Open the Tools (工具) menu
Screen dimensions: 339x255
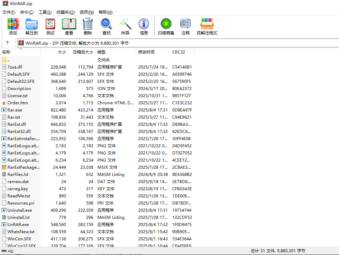(45, 12)
